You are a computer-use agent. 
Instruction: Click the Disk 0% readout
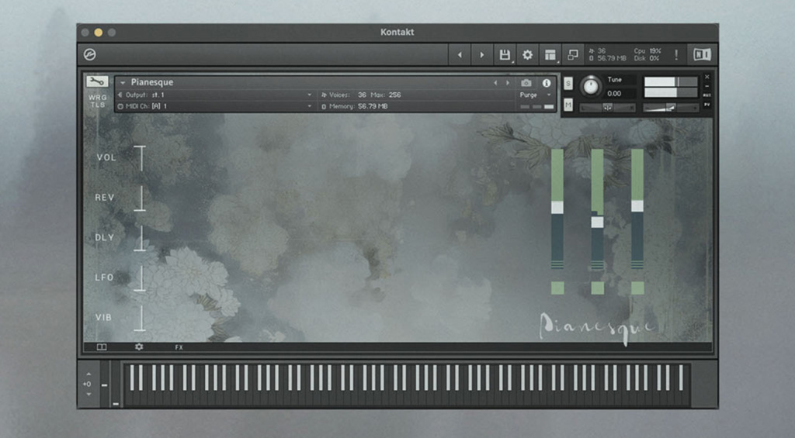click(x=647, y=58)
